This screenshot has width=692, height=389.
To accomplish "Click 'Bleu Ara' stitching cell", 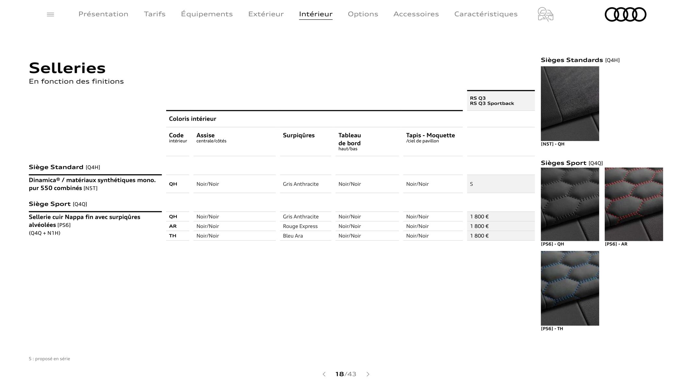I will (293, 236).
